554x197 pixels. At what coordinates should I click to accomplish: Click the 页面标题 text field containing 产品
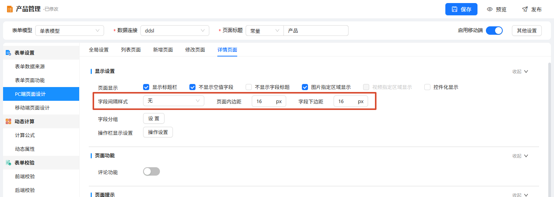316,31
